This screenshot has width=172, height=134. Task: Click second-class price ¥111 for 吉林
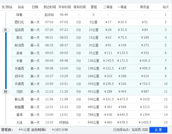pos(108,53)
